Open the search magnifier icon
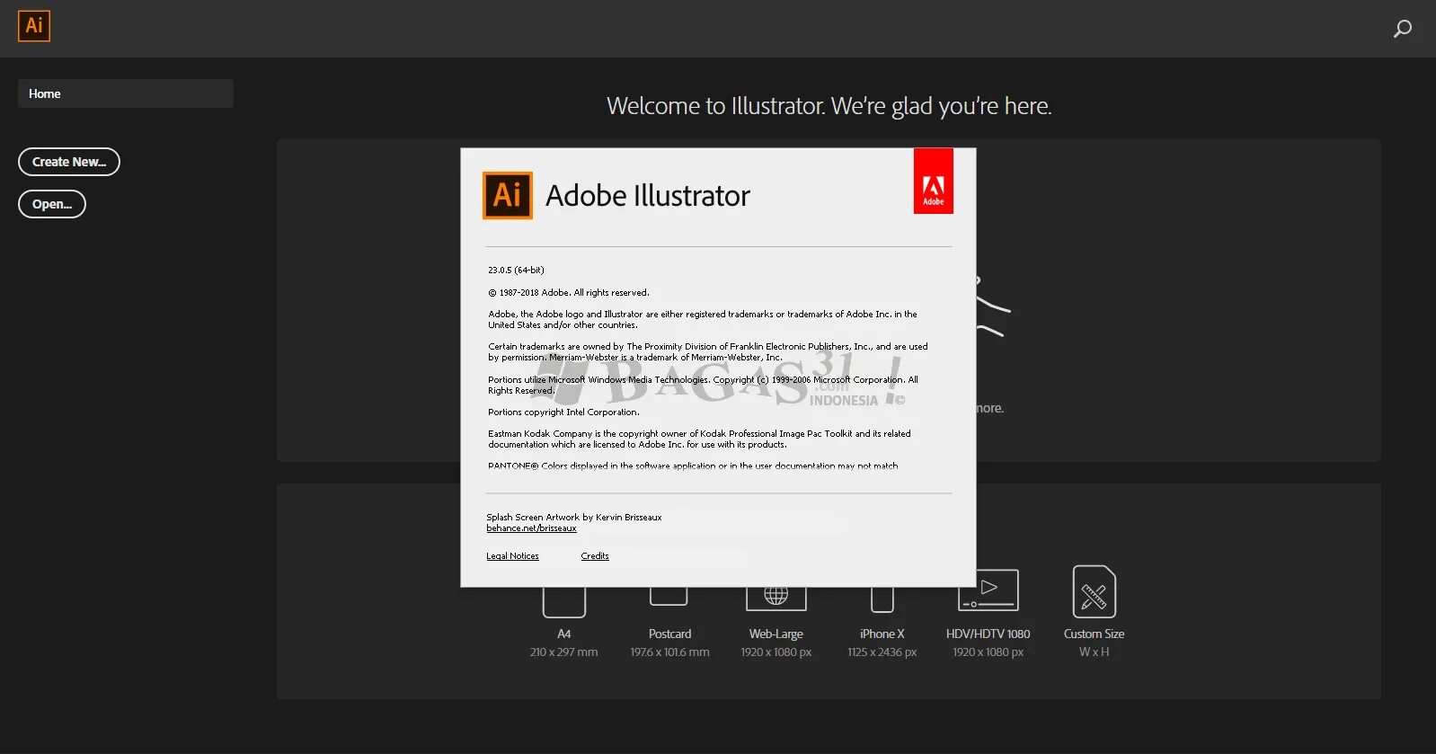 point(1402,29)
